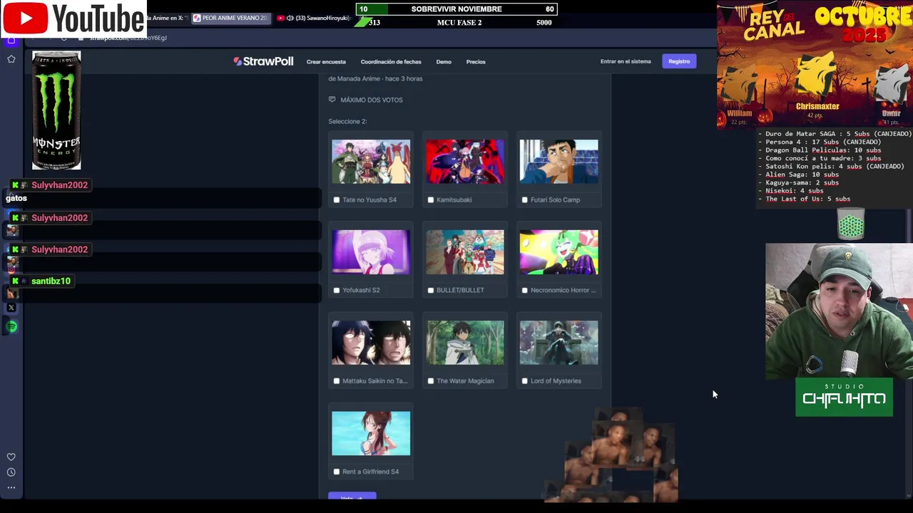Check The Water Magician option
Image resolution: width=913 pixels, height=513 pixels.
point(431,381)
